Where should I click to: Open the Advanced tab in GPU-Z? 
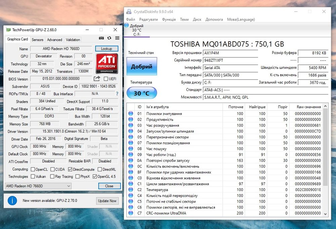pyautogui.click(x=55, y=40)
